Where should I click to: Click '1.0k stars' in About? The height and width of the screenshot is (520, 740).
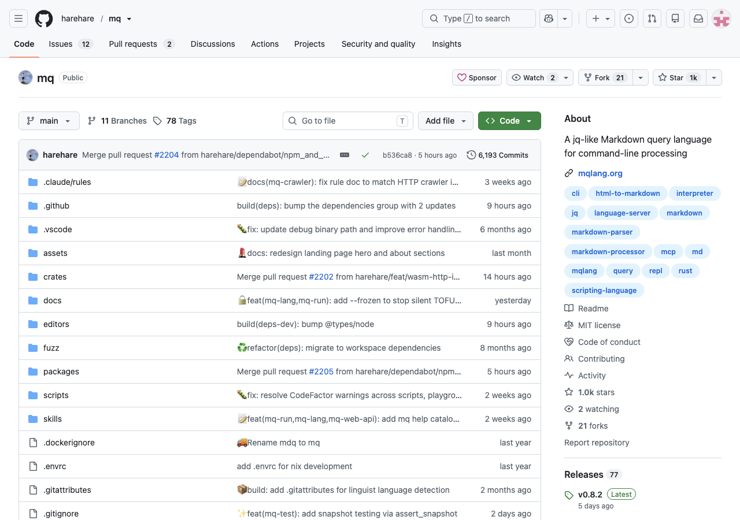coord(596,392)
